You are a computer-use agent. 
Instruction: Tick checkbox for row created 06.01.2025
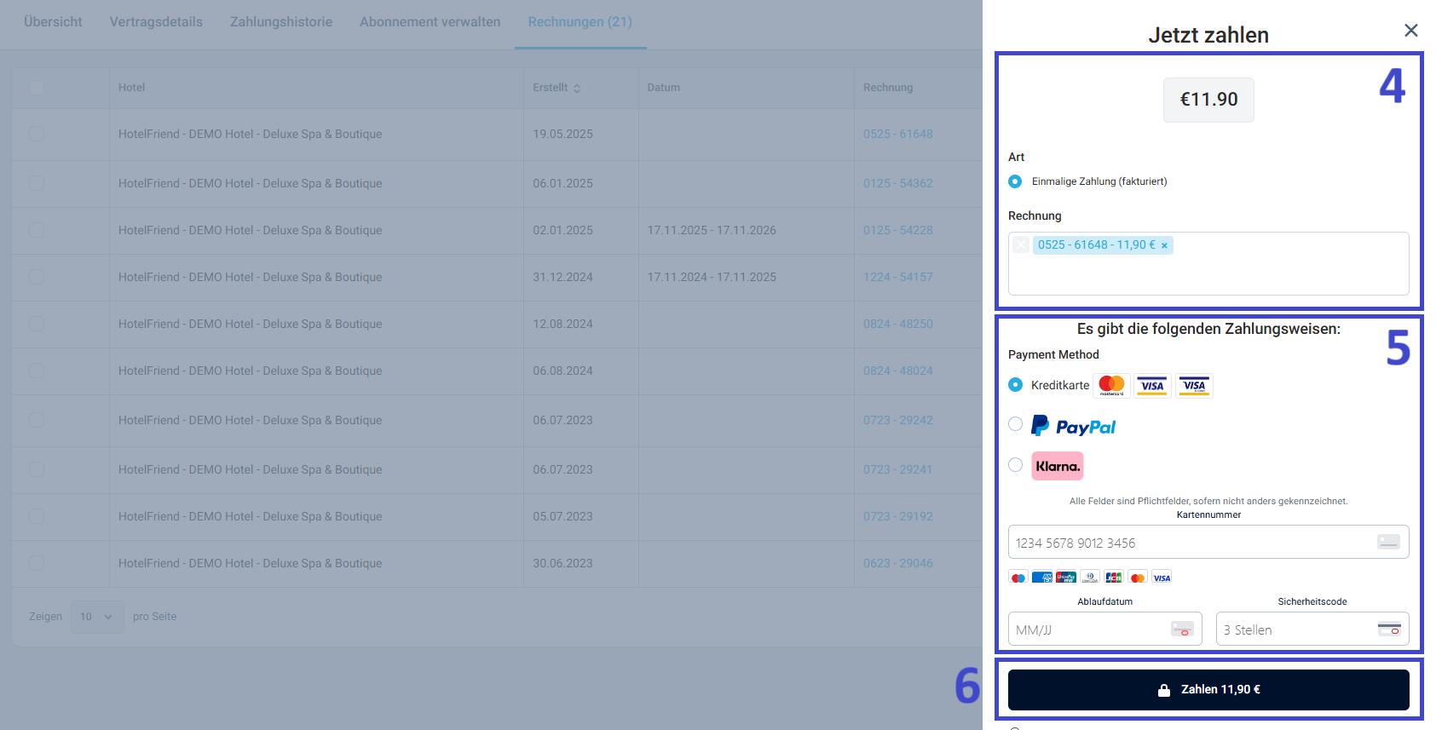pyautogui.click(x=36, y=183)
